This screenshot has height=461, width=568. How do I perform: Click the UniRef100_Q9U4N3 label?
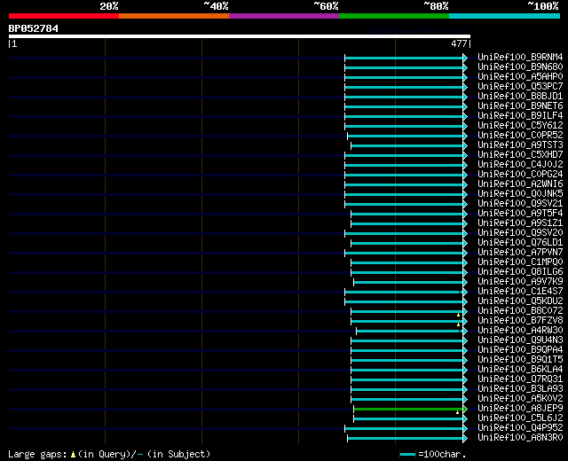point(520,340)
